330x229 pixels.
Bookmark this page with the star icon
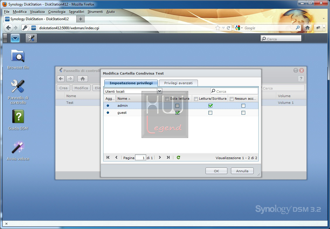(218, 28)
